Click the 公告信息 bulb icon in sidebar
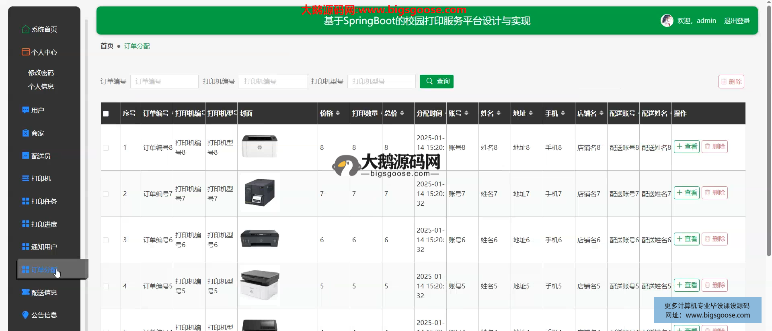 pyautogui.click(x=25, y=315)
